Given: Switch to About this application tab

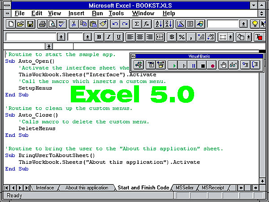Looking at the screenshot, I should tap(87, 188).
